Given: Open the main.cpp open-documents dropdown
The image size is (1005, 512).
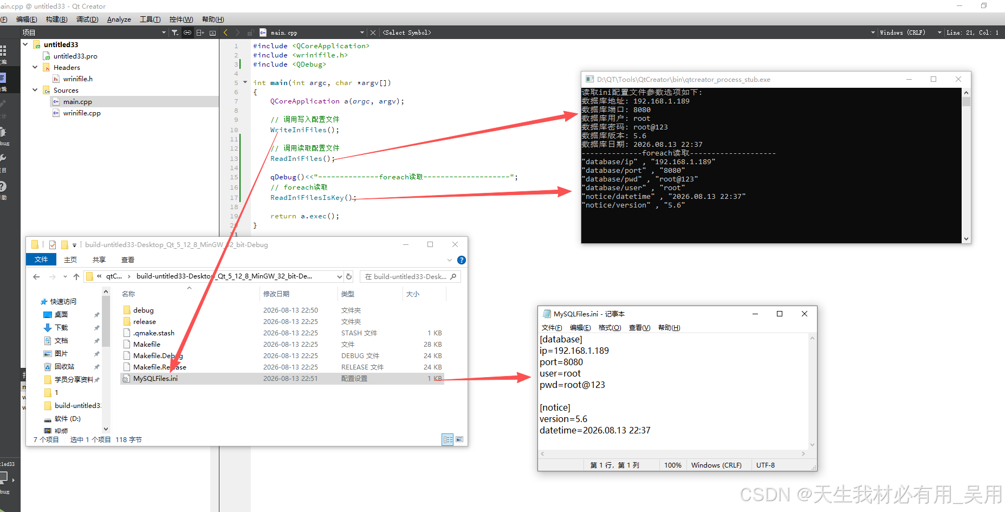Looking at the screenshot, I should point(362,33).
